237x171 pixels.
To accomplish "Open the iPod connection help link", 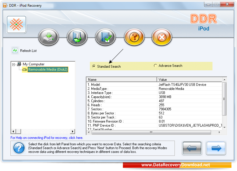I will 47,138.
